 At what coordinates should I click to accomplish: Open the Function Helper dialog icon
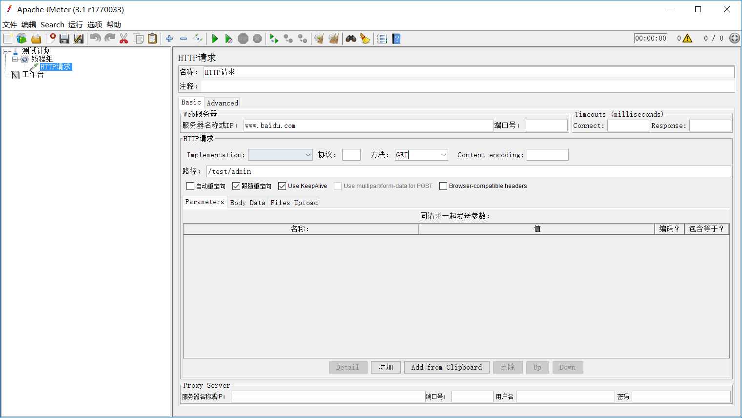click(x=382, y=39)
